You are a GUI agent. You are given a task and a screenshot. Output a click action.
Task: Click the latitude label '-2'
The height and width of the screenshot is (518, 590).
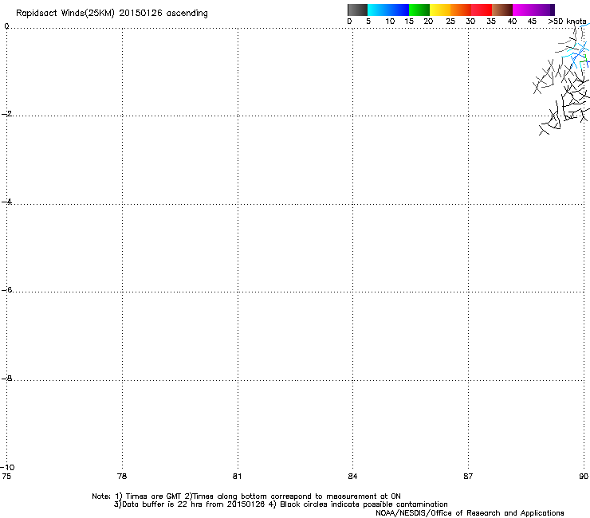tap(6, 114)
